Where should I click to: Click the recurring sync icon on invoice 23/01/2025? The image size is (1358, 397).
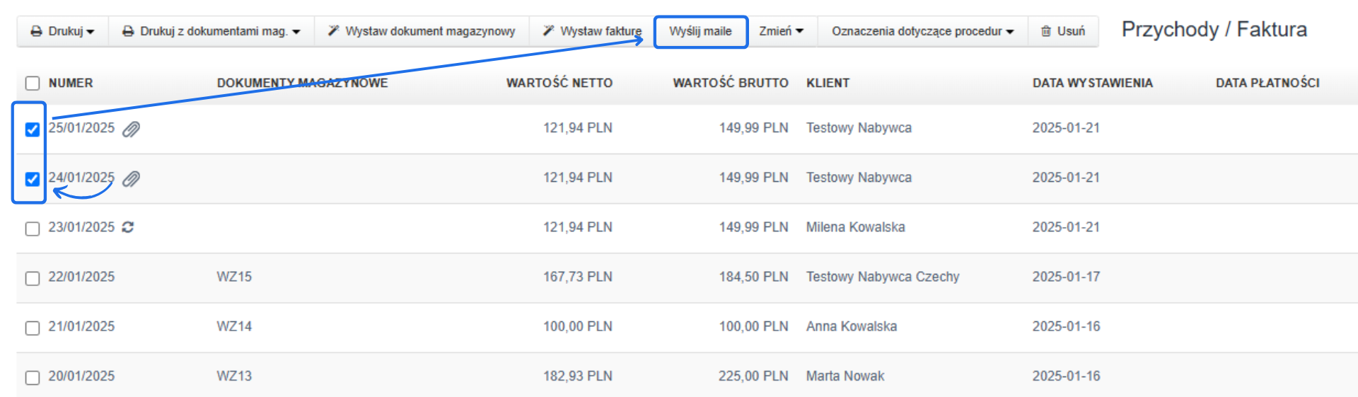click(128, 227)
